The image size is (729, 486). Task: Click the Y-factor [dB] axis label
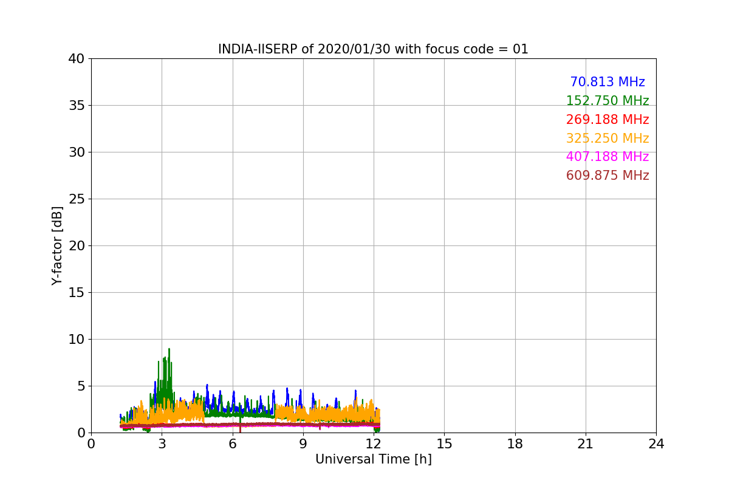pos(57,245)
